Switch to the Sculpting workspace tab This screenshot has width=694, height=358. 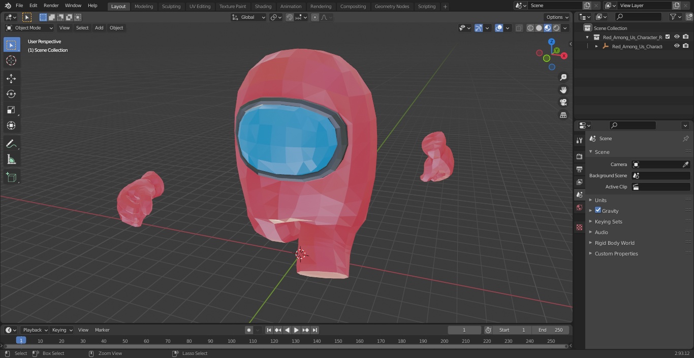(x=171, y=7)
